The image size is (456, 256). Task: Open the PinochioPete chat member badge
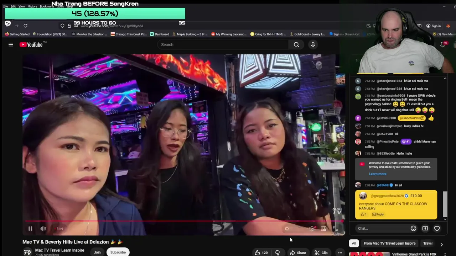(406, 142)
